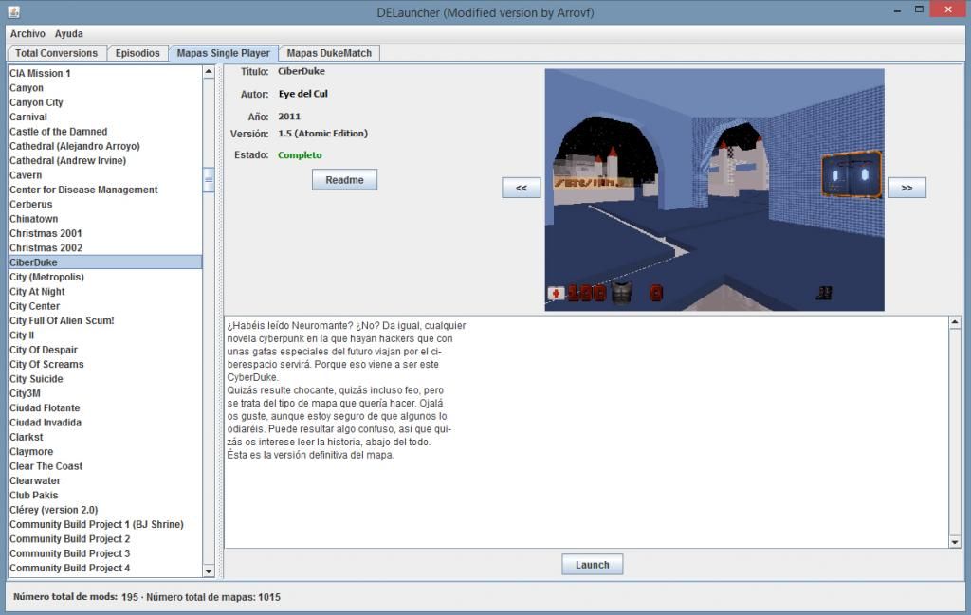
Task: Open the Ayuda menu
Action: 68,33
